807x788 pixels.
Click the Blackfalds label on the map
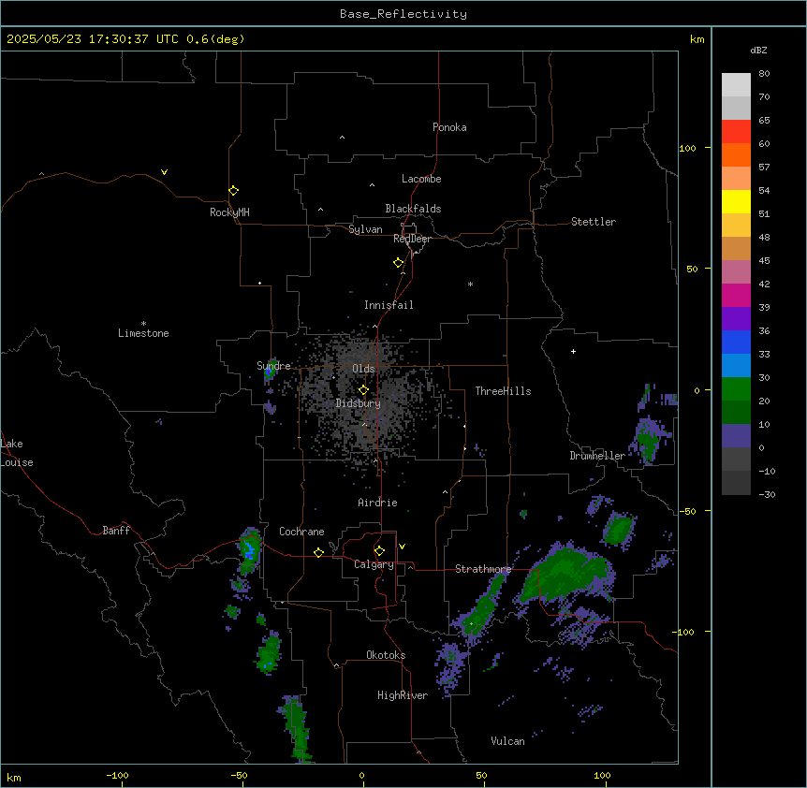tap(413, 209)
